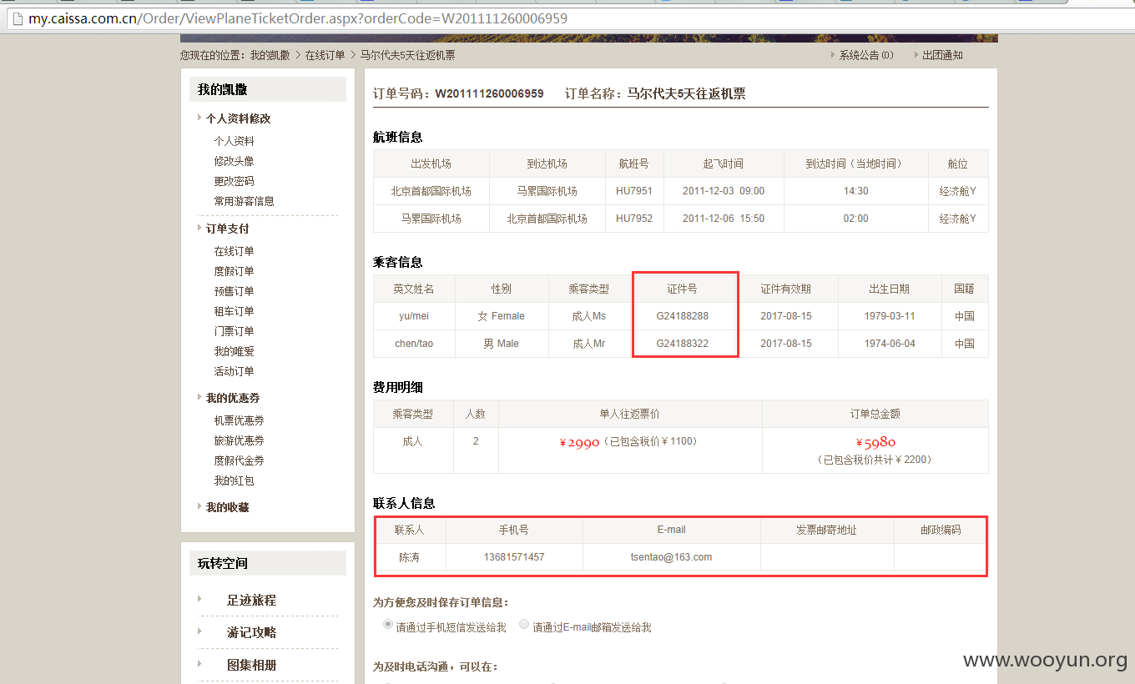Click the 证件号 column header
1135x684 pixels.
coord(683,289)
